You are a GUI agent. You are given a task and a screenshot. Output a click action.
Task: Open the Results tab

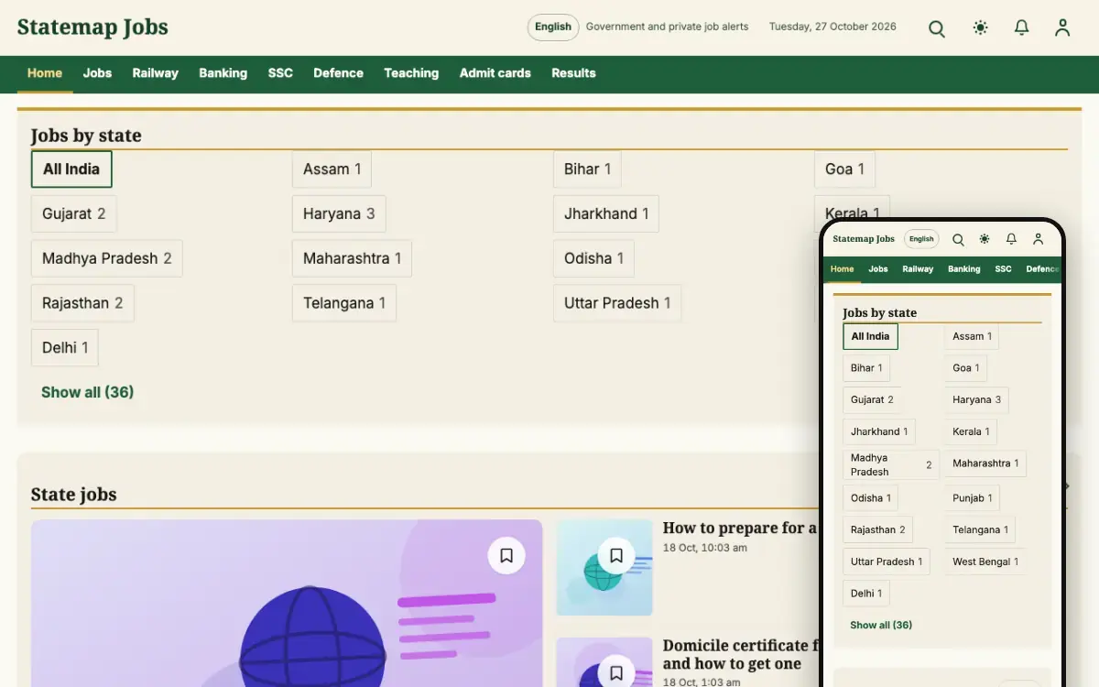pos(573,73)
